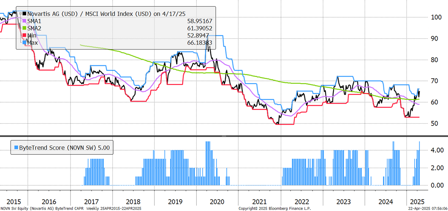The height and width of the screenshot is (211, 448).
Task: Click the blue ByteTrend Score legend swatch
Action: (x=16, y=148)
